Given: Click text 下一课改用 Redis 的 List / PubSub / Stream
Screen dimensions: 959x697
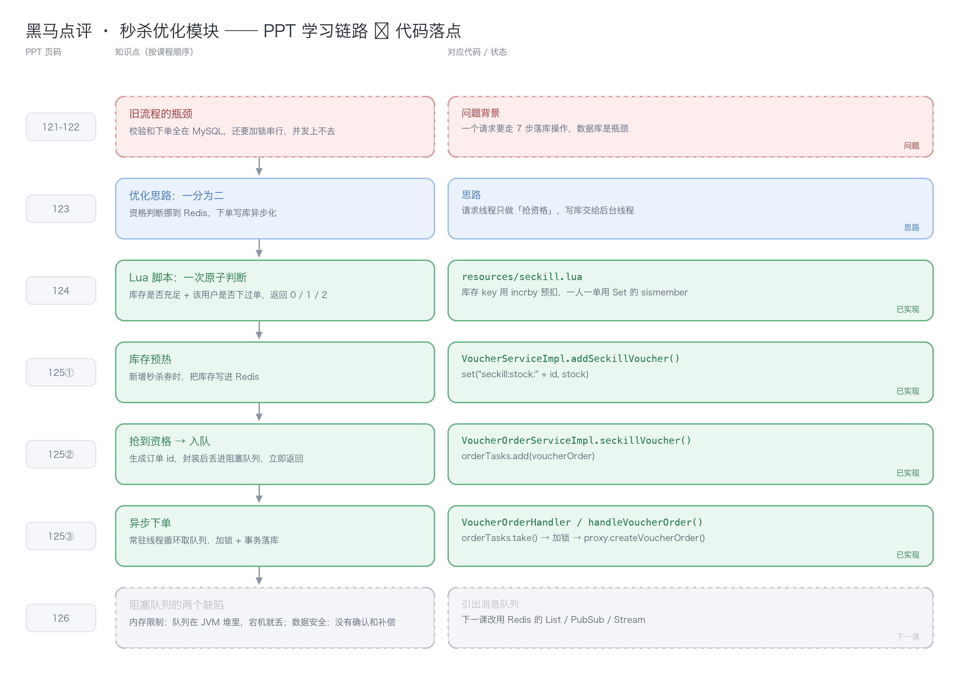Looking at the screenshot, I should coord(553,620).
